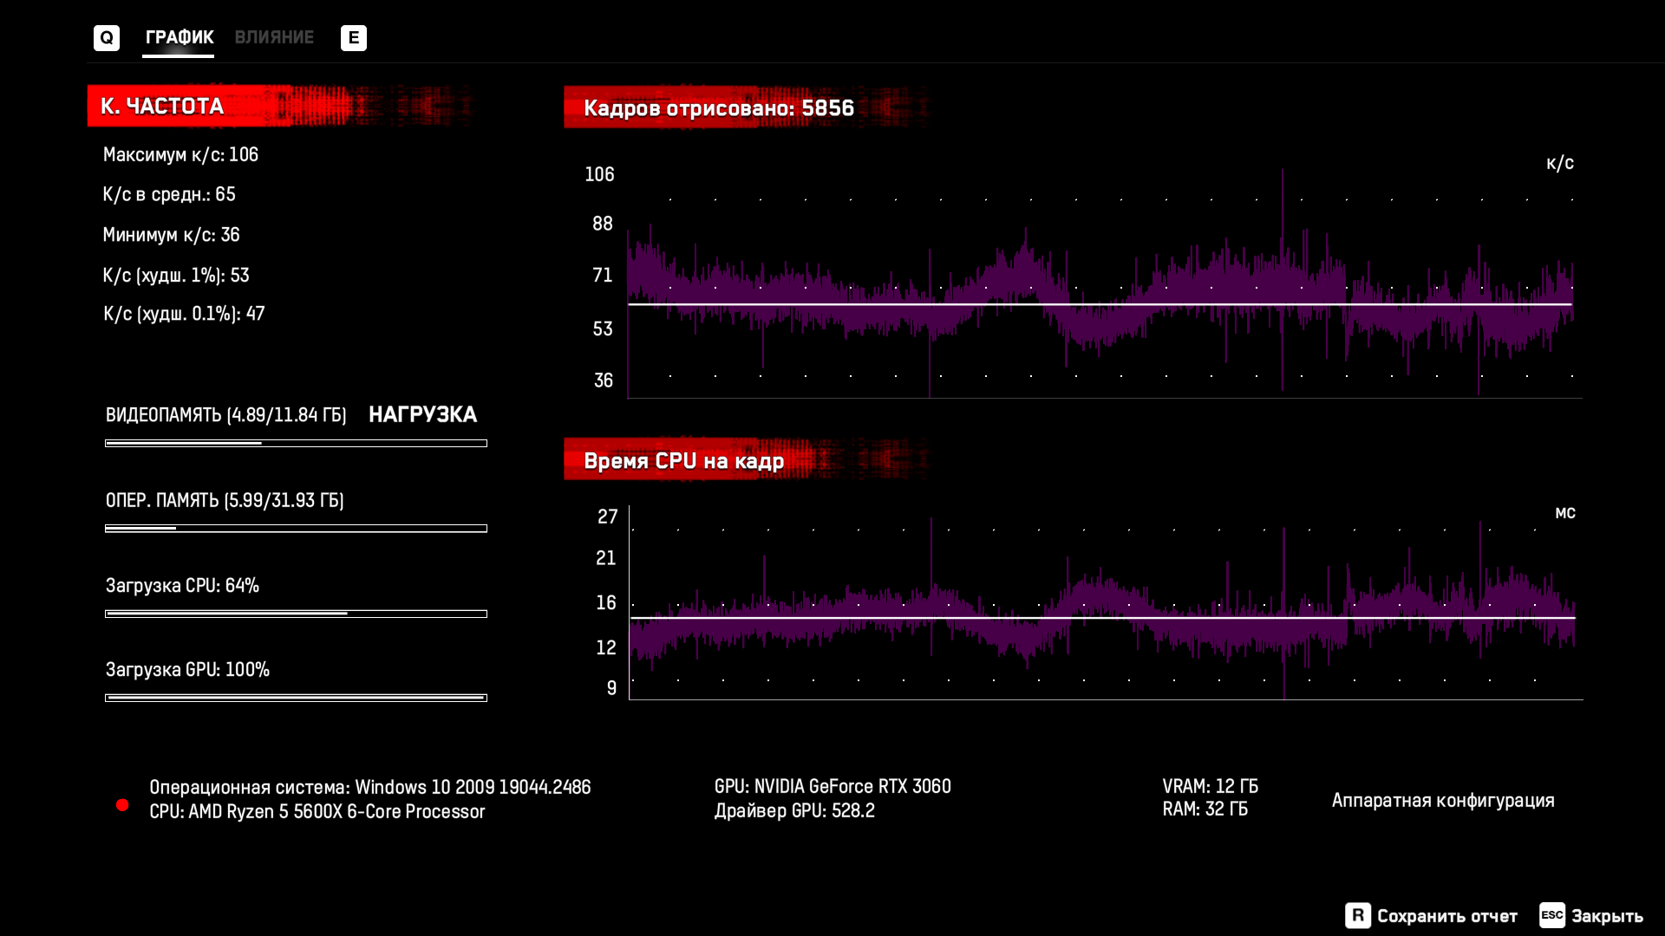Click the Кадров отрисовано header
The height and width of the screenshot is (936, 1665).
(x=719, y=107)
